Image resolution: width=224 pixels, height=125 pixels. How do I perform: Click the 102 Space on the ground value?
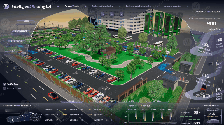(x=219, y=40)
